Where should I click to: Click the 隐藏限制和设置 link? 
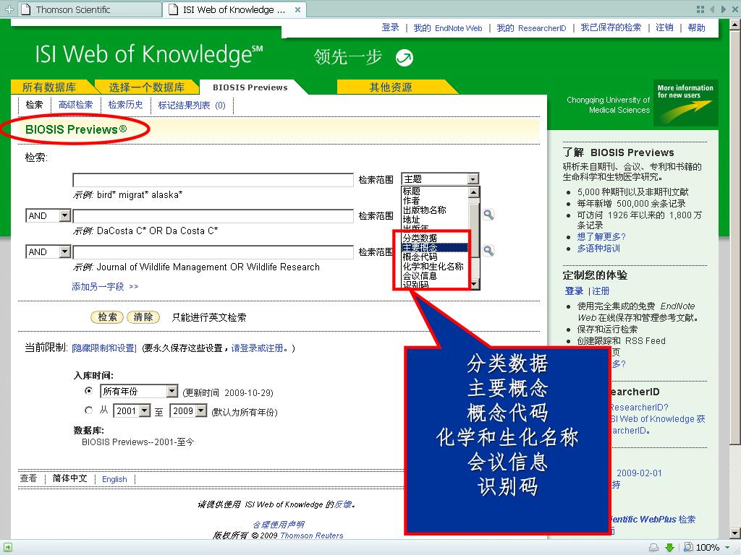pos(104,348)
